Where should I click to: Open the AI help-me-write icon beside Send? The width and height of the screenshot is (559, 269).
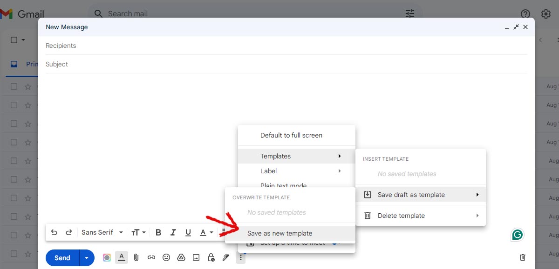(x=107, y=257)
